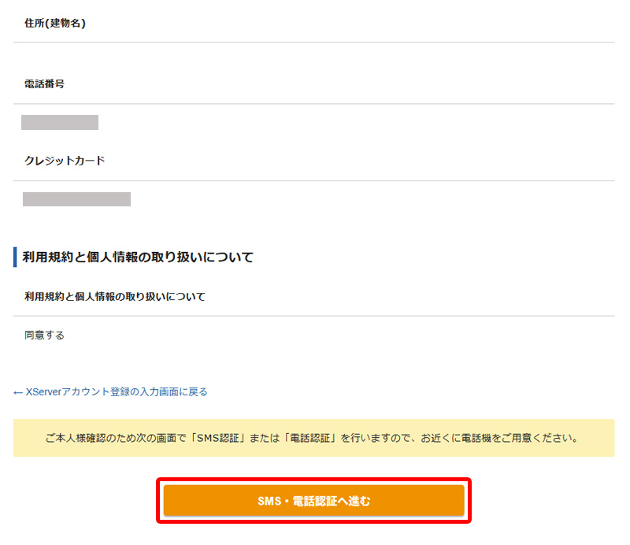The height and width of the screenshot is (545, 630).
Task: Click the 住所(建物名) label
Action: point(55,23)
